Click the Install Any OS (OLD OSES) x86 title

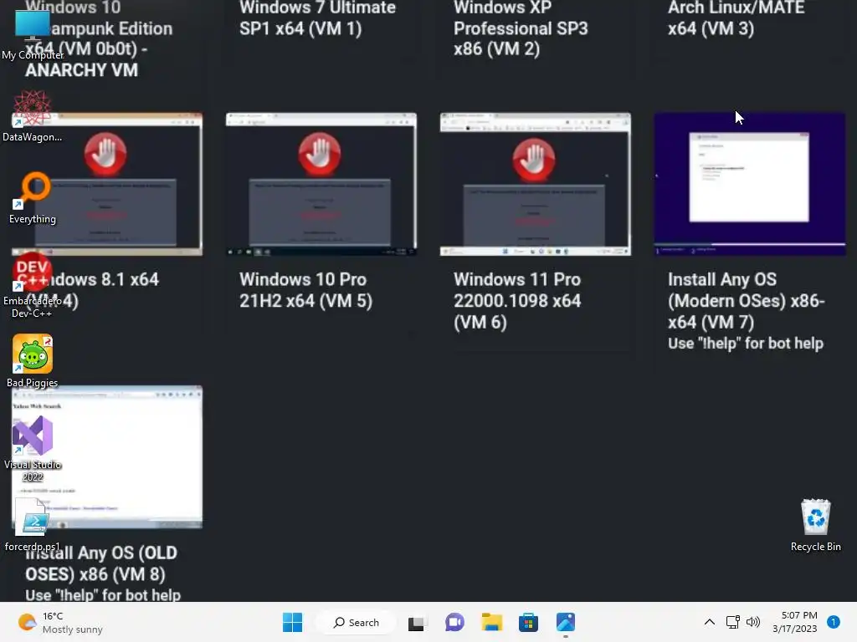click(101, 563)
